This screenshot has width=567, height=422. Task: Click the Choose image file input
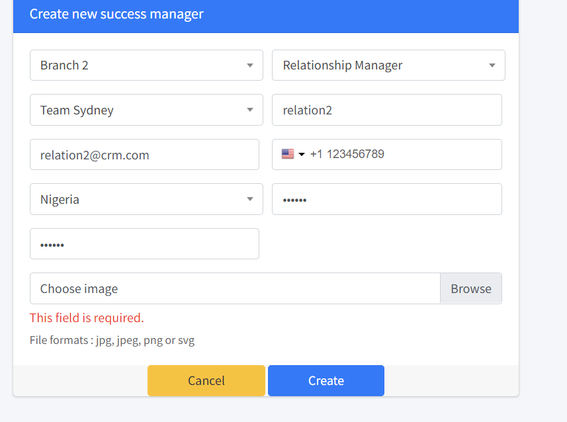coord(235,288)
